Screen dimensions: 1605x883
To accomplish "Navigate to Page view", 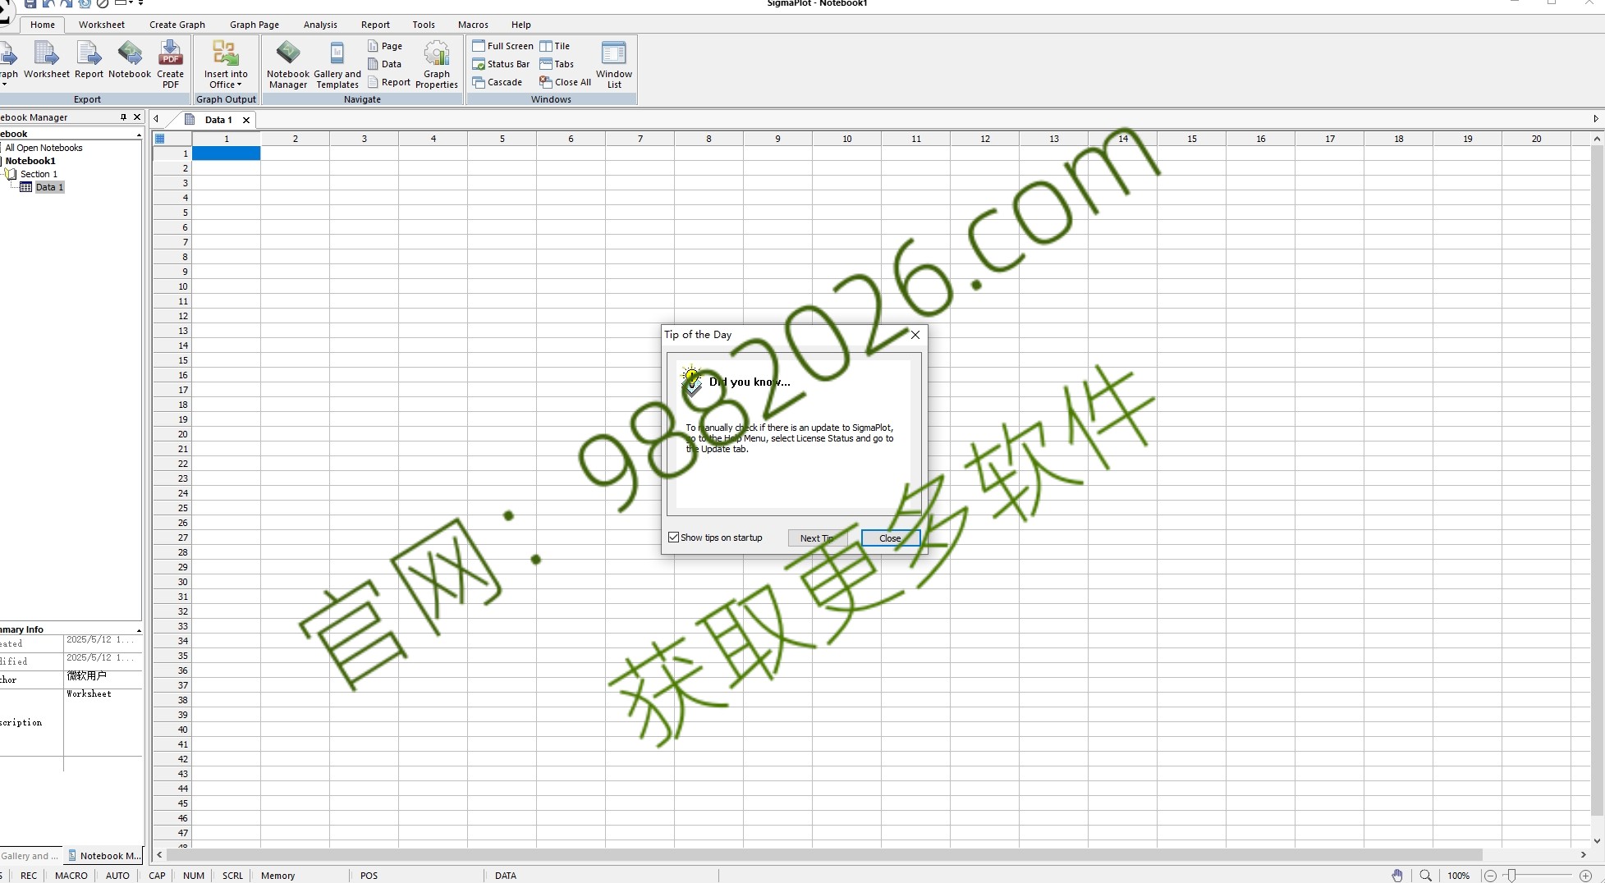I will [385, 46].
